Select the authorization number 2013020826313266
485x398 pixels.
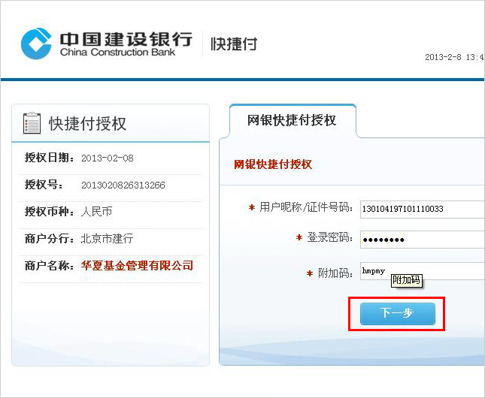(123, 185)
